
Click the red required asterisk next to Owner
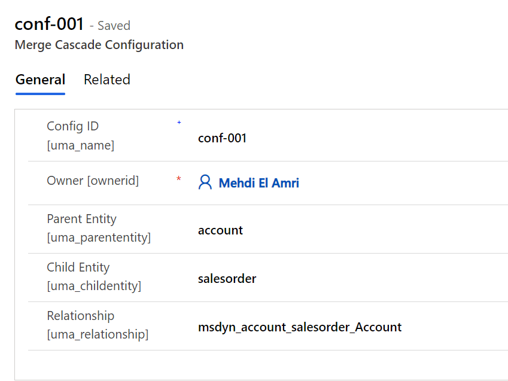coord(178,180)
